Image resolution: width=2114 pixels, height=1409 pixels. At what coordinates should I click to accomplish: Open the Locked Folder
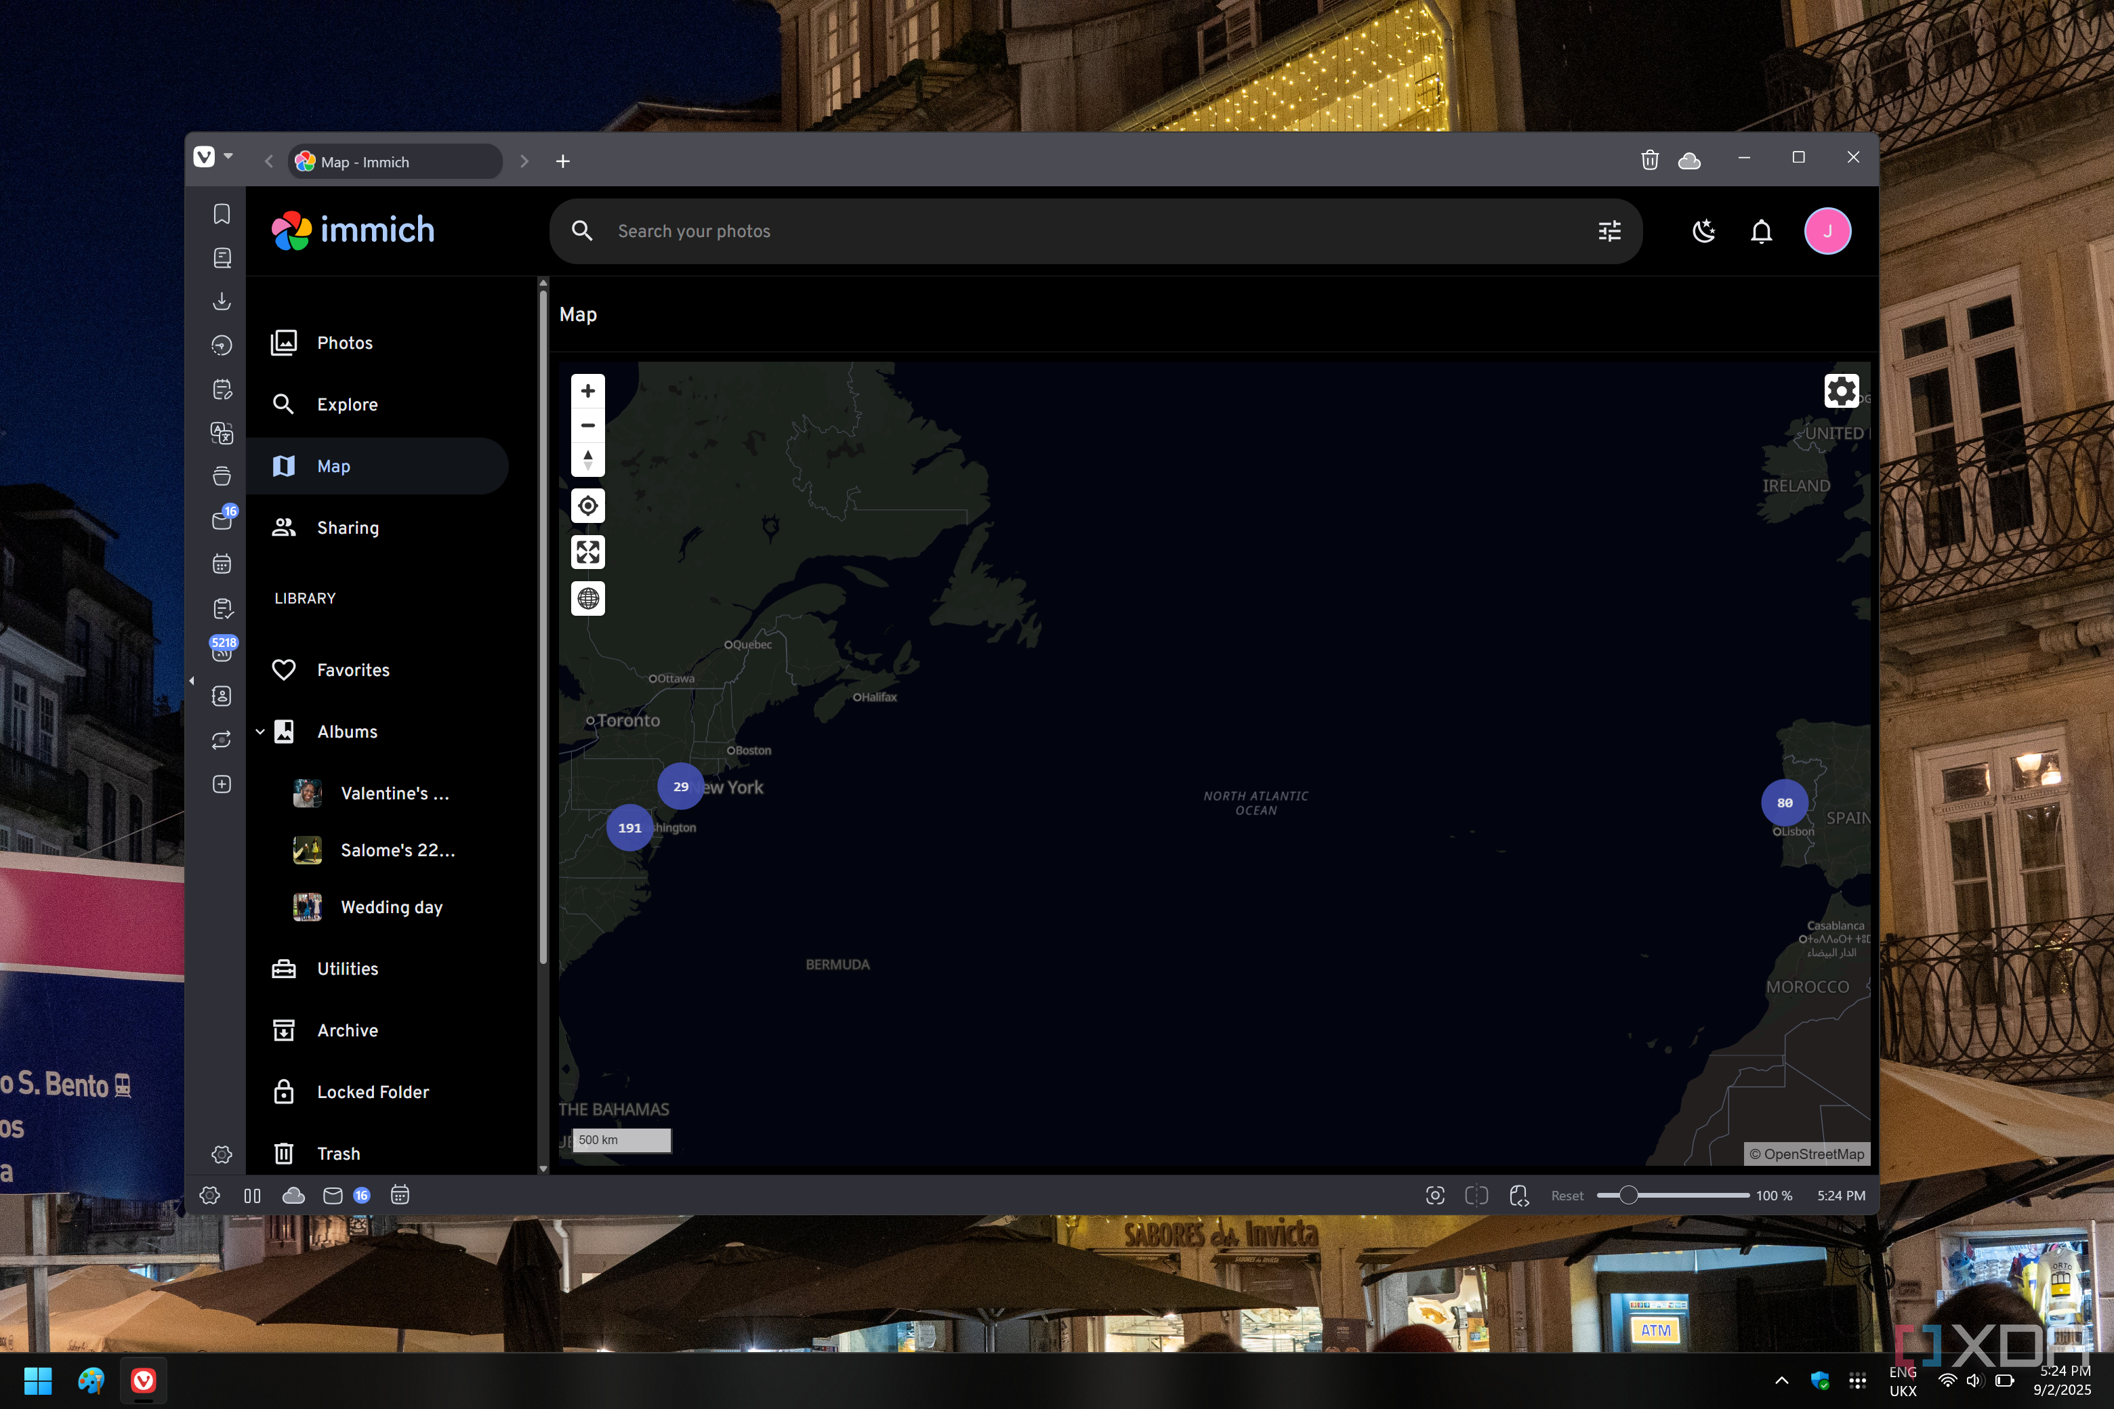[377, 1092]
